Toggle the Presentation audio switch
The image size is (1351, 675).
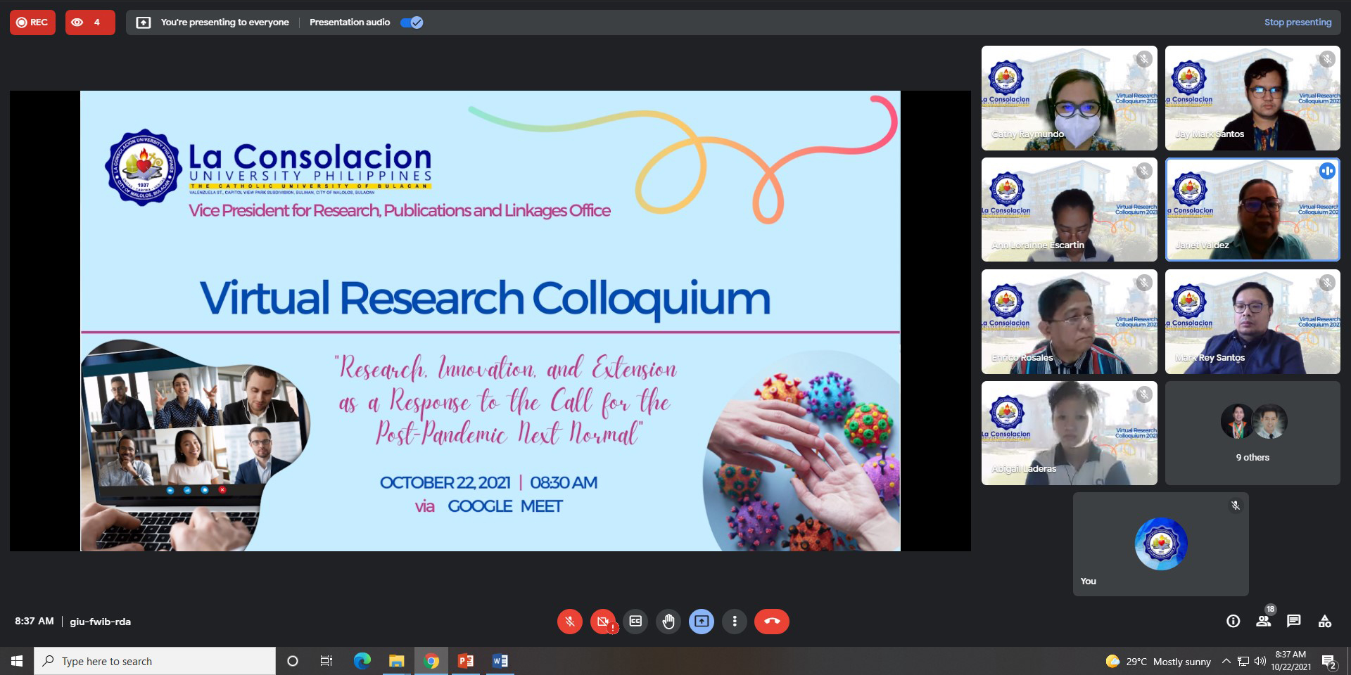412,22
